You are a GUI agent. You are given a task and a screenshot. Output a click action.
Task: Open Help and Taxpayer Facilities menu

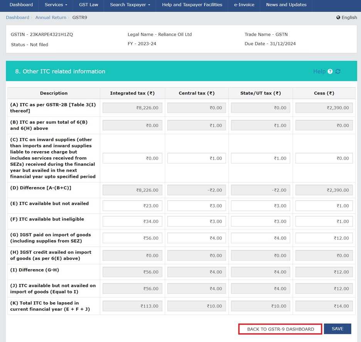[x=192, y=5]
